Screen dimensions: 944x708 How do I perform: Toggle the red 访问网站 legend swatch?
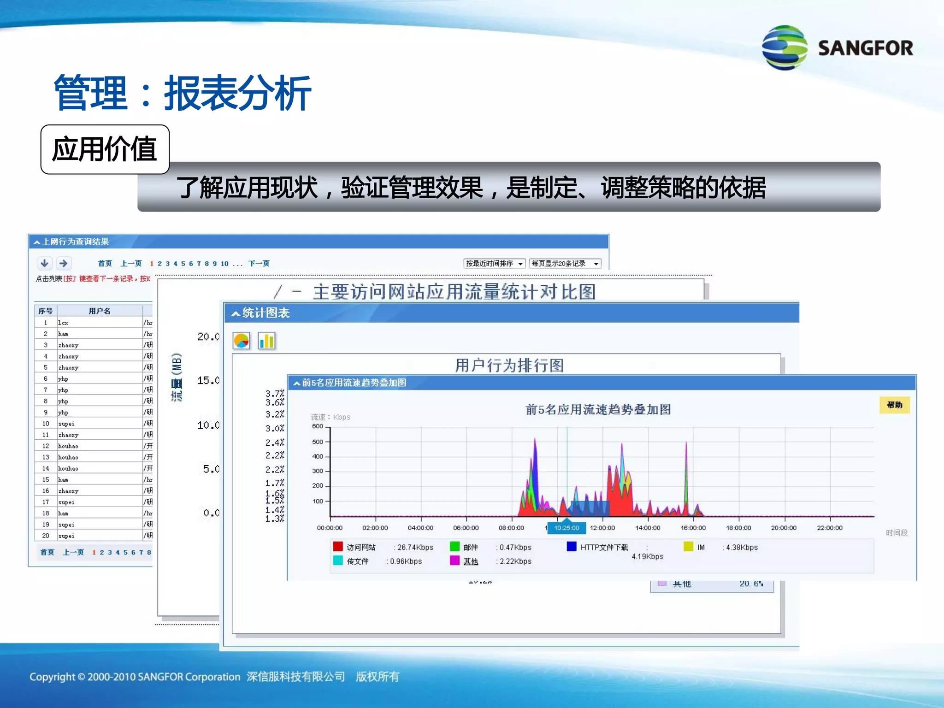pos(338,547)
